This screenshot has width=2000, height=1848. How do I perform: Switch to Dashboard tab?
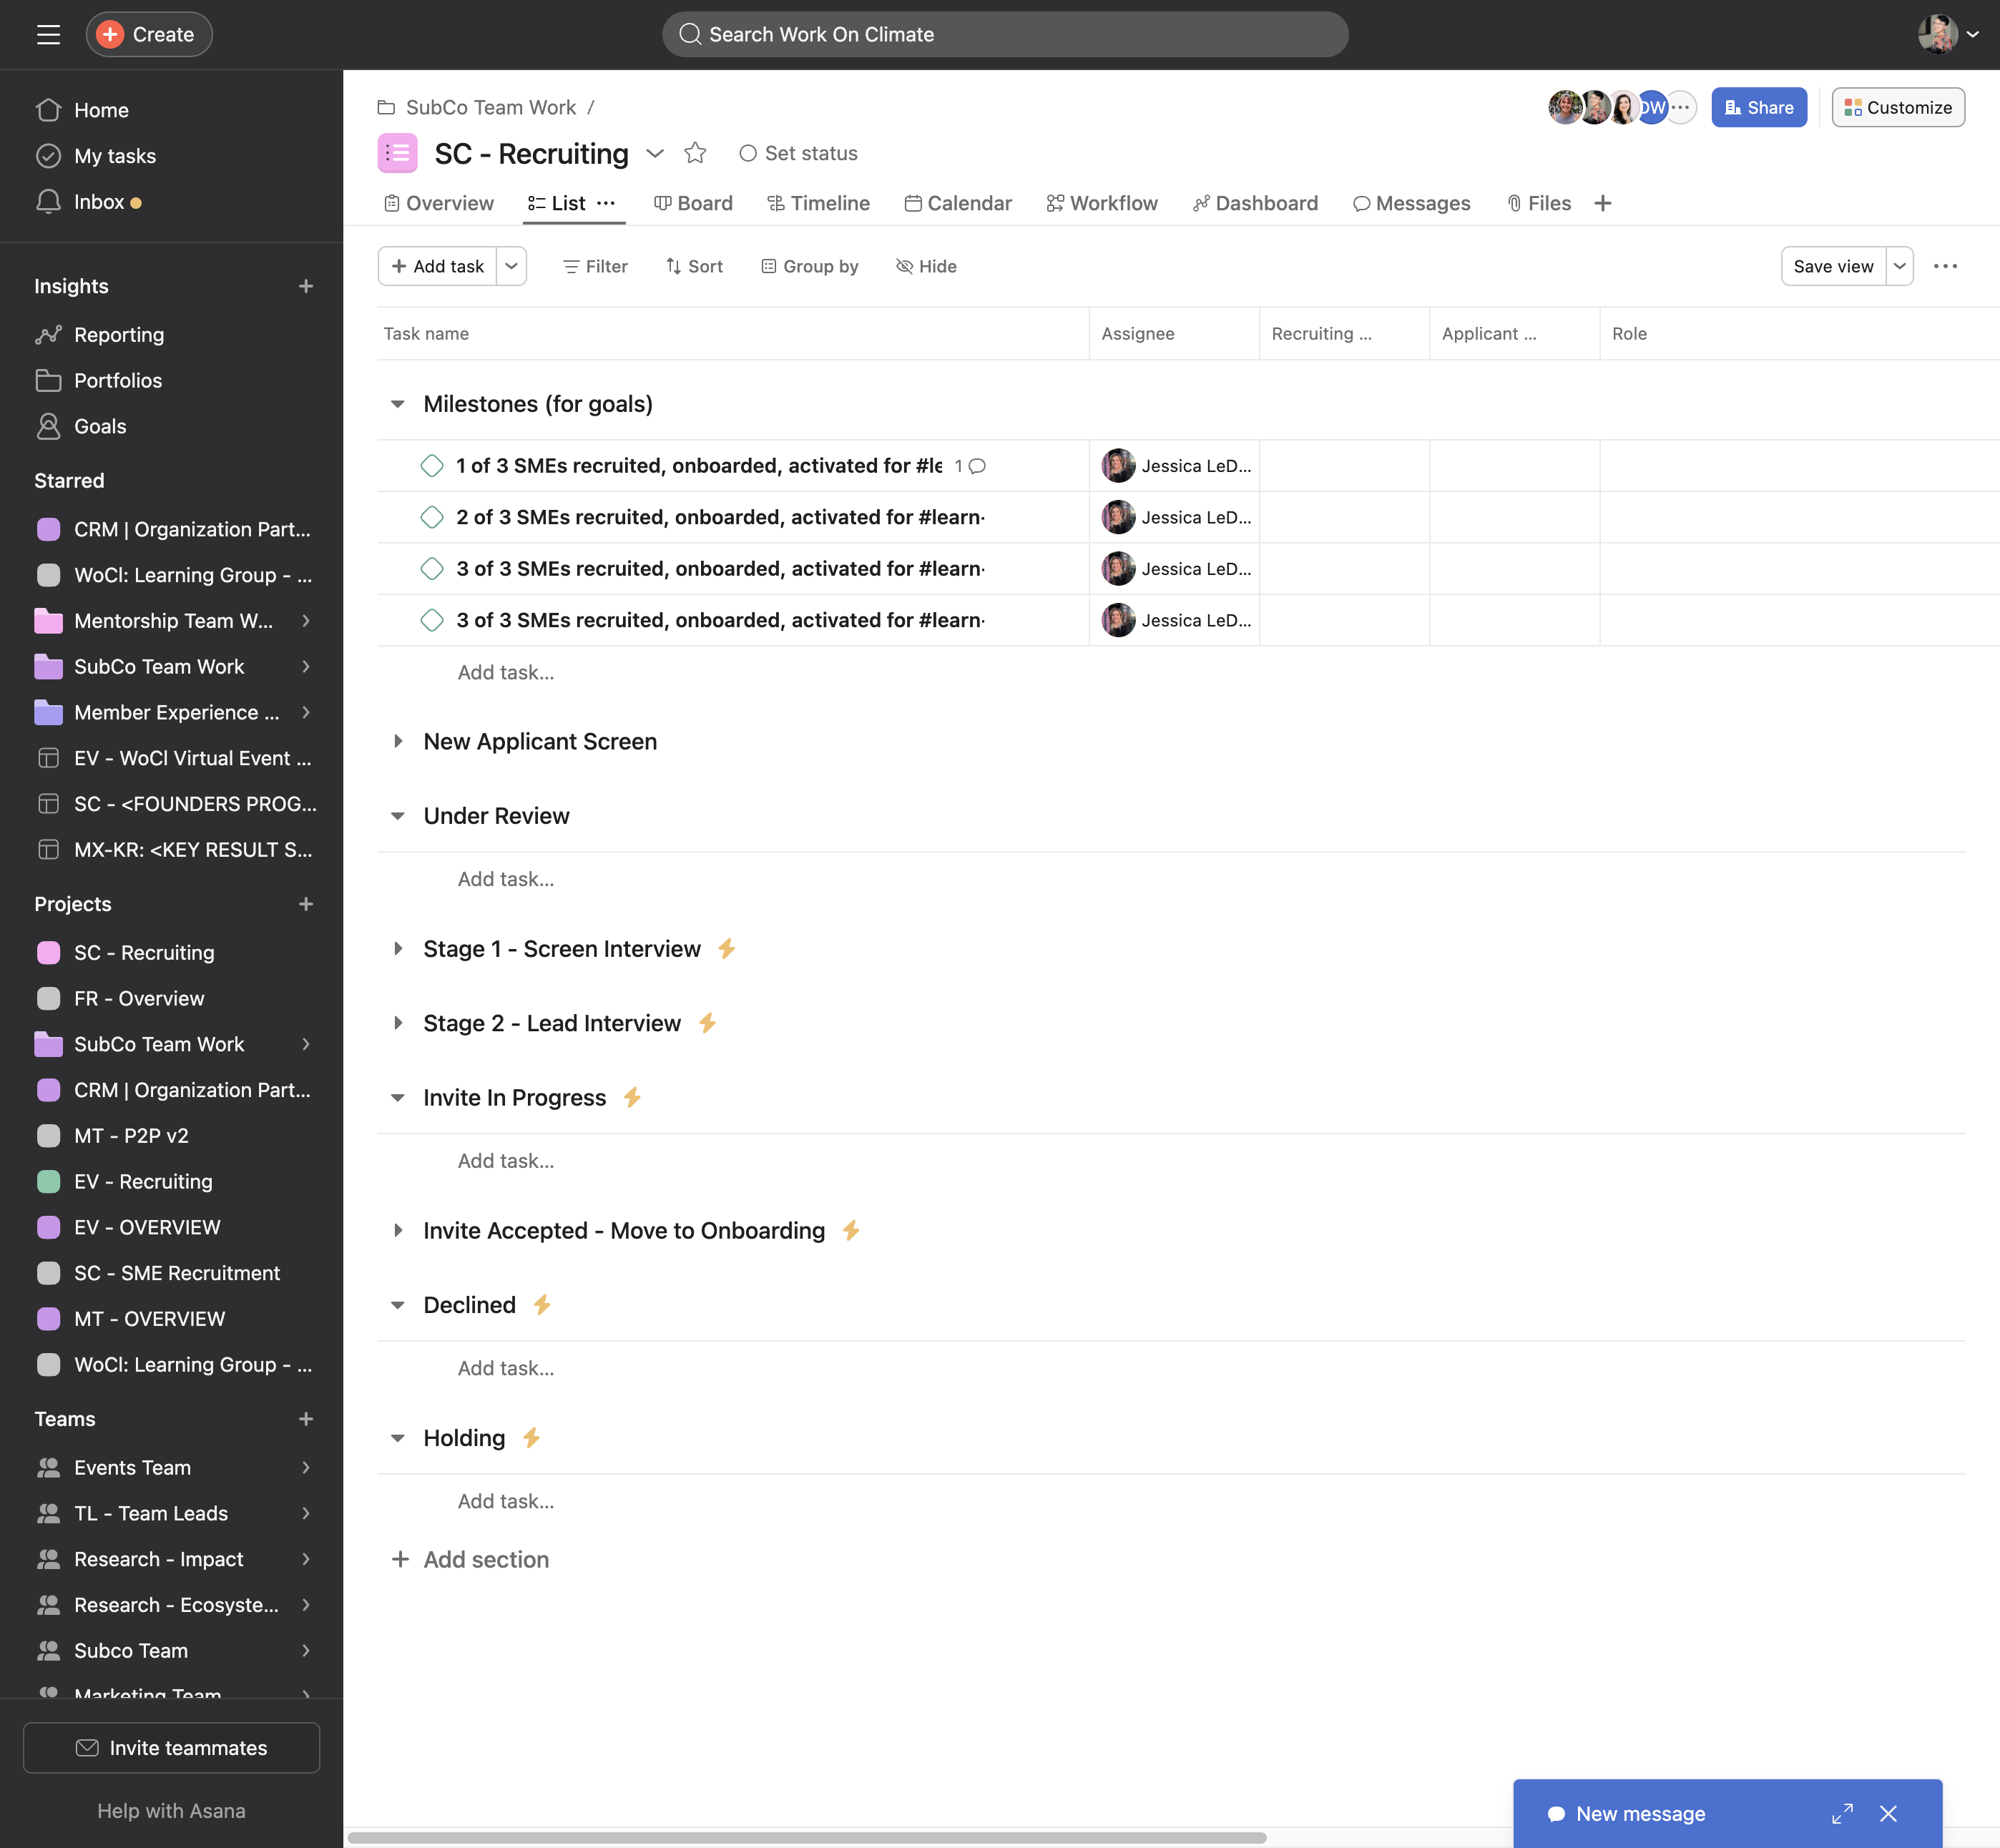(1255, 203)
